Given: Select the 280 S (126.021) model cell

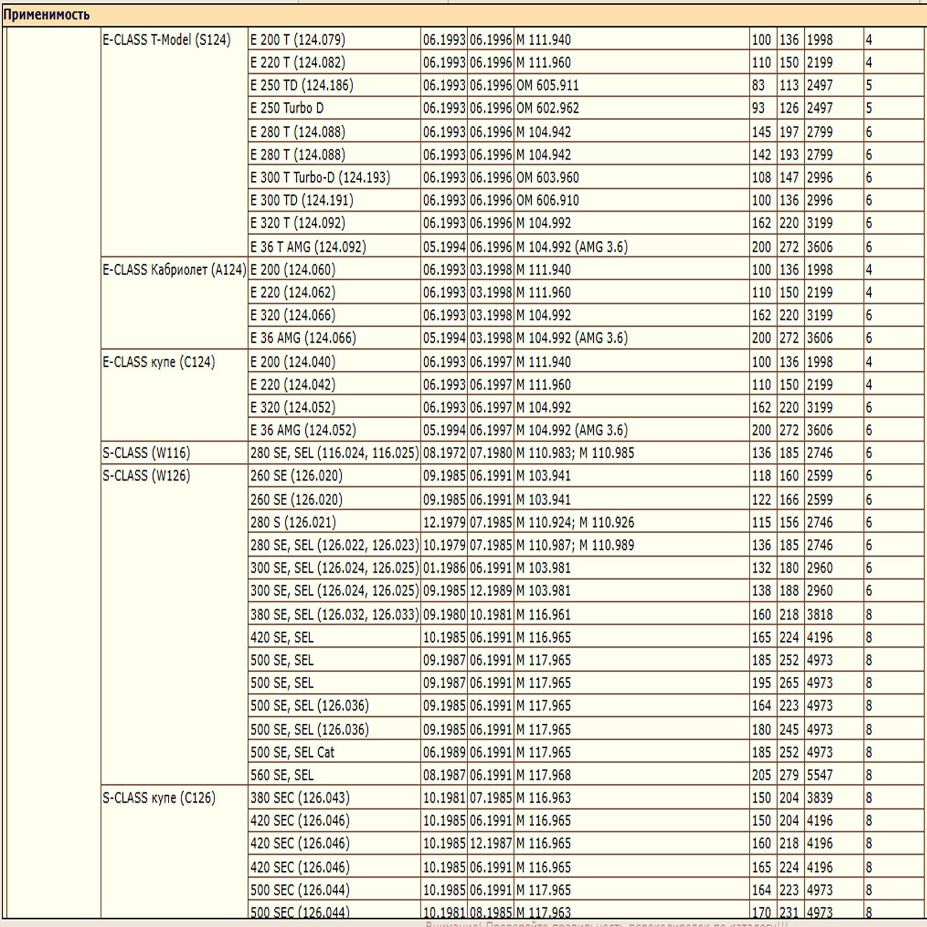Looking at the screenshot, I should tap(334, 522).
